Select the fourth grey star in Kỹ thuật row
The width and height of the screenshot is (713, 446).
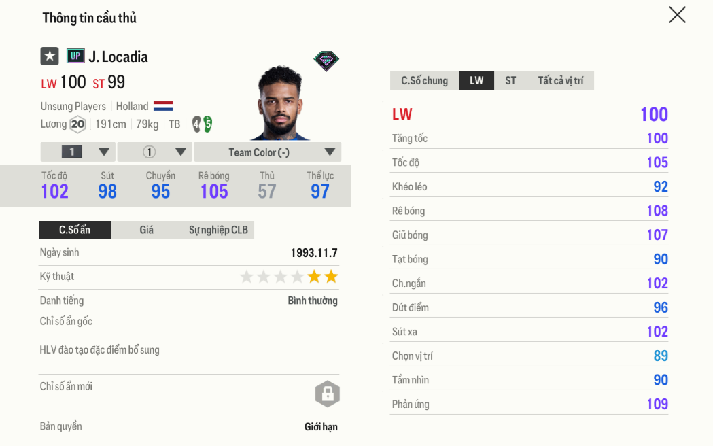[296, 276]
